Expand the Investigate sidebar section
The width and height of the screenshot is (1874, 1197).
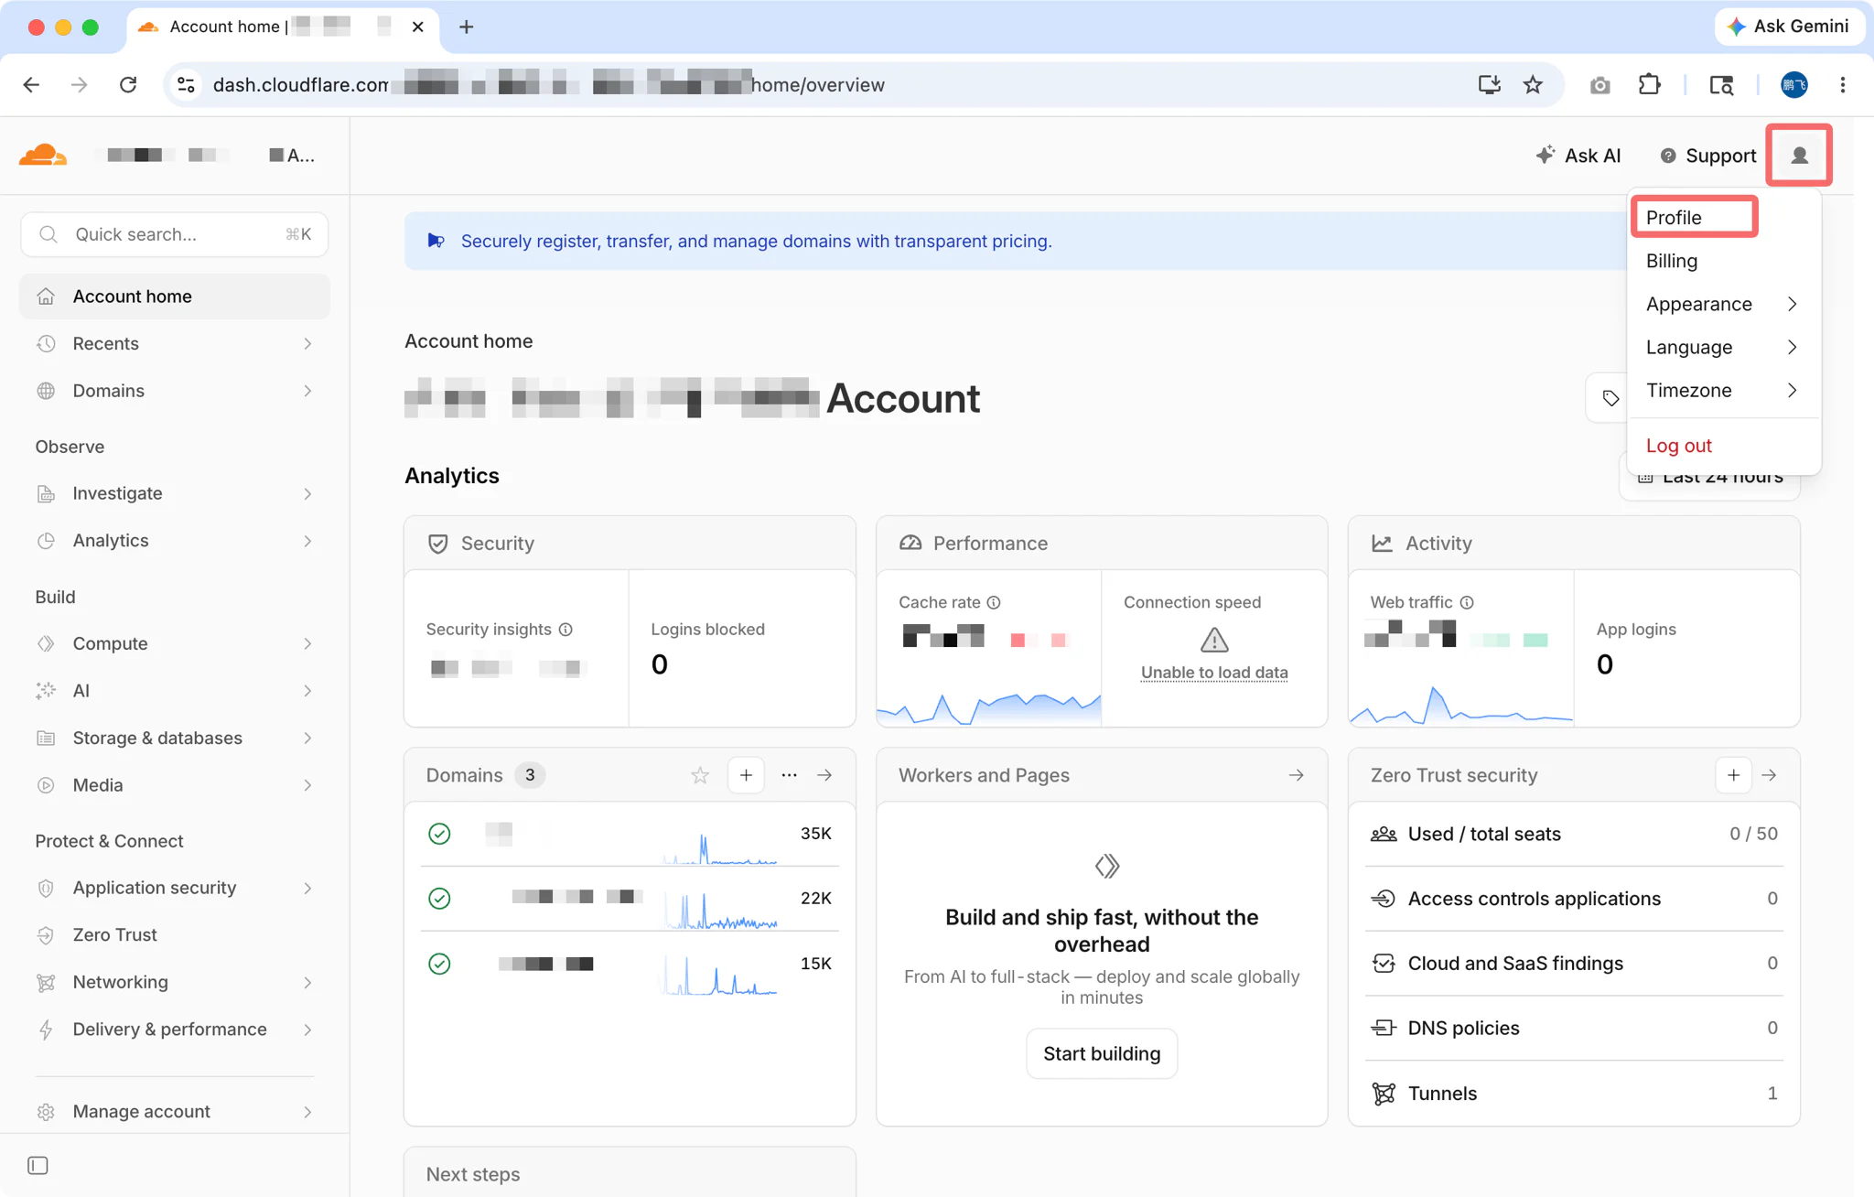[175, 493]
